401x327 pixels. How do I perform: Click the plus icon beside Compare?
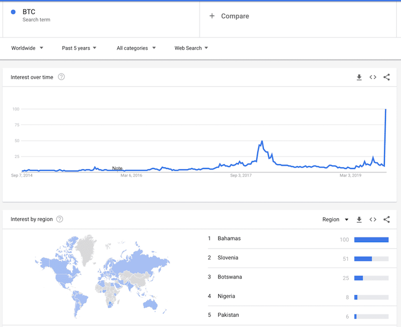(x=212, y=16)
